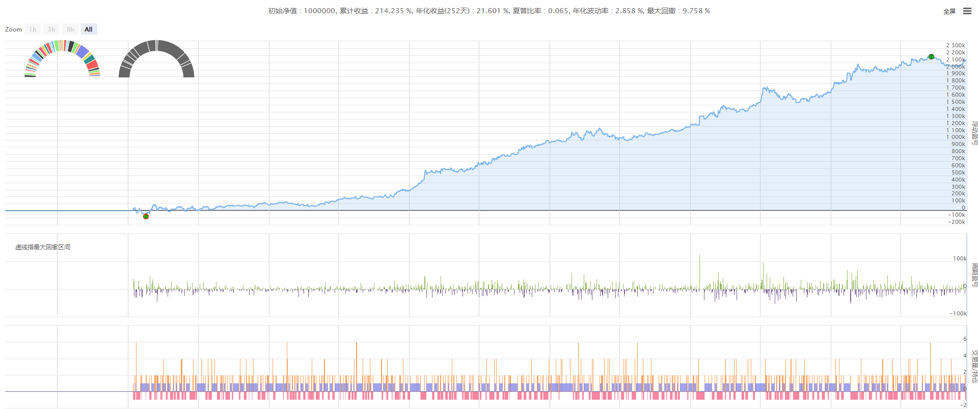Click the Zoom label text

point(14,30)
